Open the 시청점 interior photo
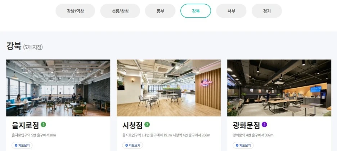Viewport: 337px width, 151px height. (x=169, y=88)
